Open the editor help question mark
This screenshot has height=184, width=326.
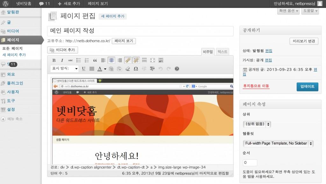tap(177, 69)
